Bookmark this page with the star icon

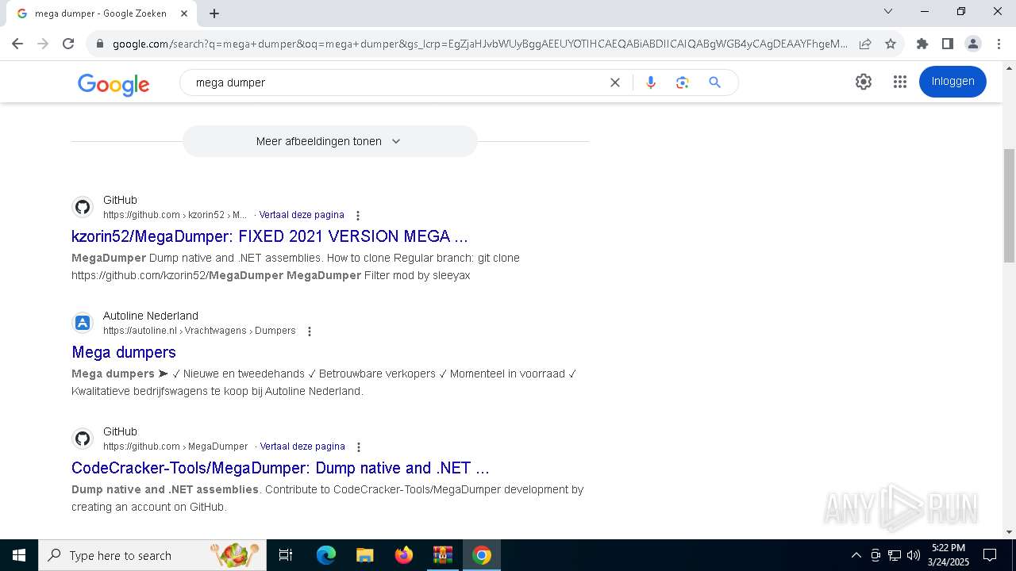click(891, 44)
